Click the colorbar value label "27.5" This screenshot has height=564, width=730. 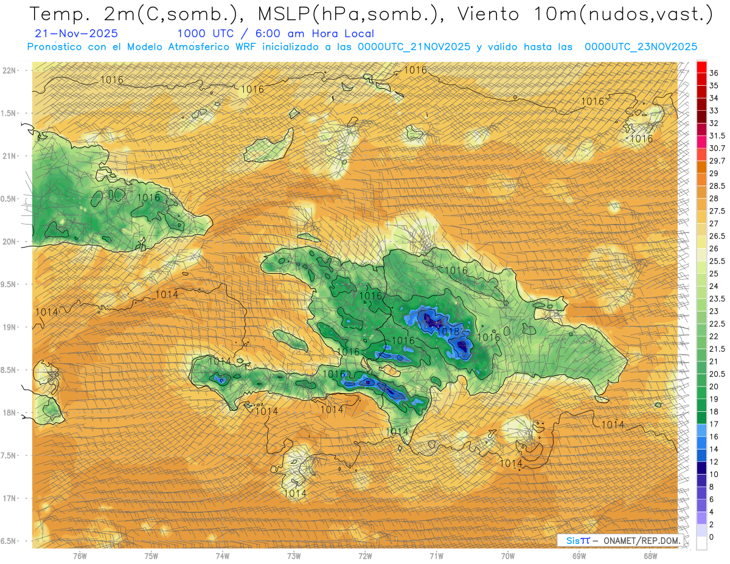(x=718, y=211)
